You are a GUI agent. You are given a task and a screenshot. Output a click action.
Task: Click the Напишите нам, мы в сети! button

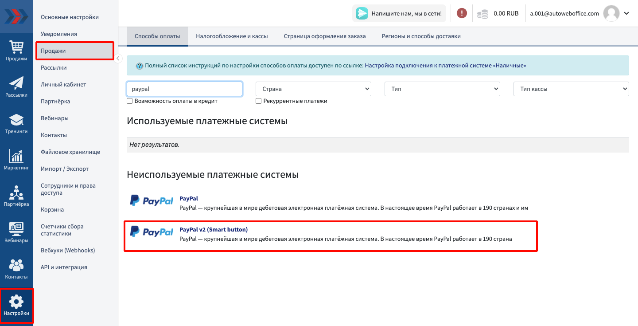tap(399, 13)
